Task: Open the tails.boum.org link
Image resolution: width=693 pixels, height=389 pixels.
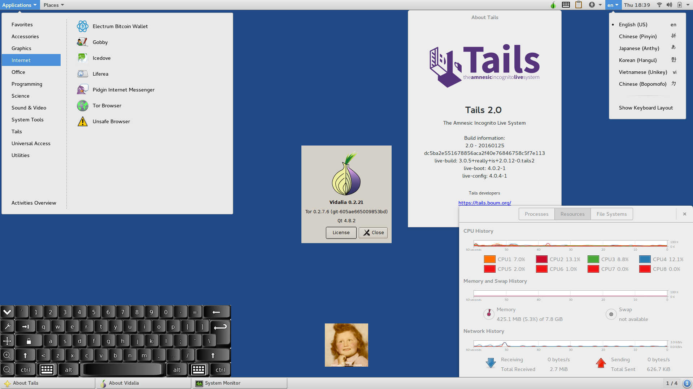Action: click(x=484, y=203)
